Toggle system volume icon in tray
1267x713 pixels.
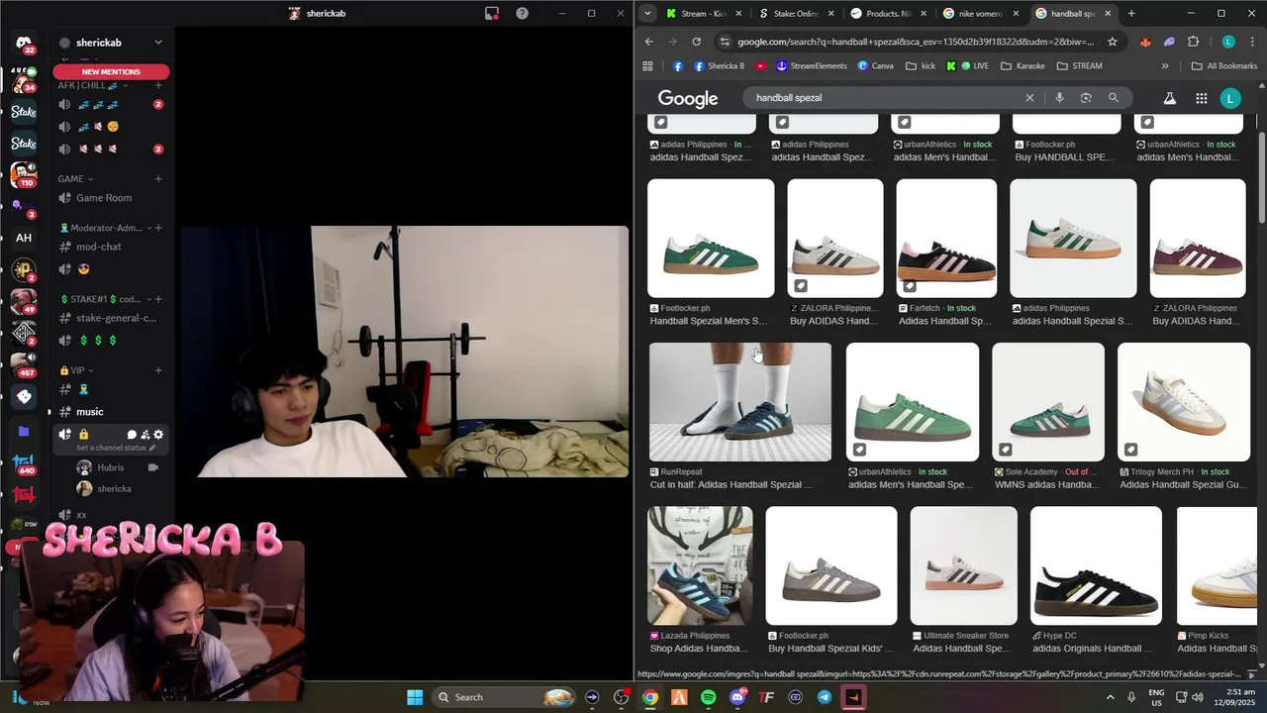coord(1200,697)
